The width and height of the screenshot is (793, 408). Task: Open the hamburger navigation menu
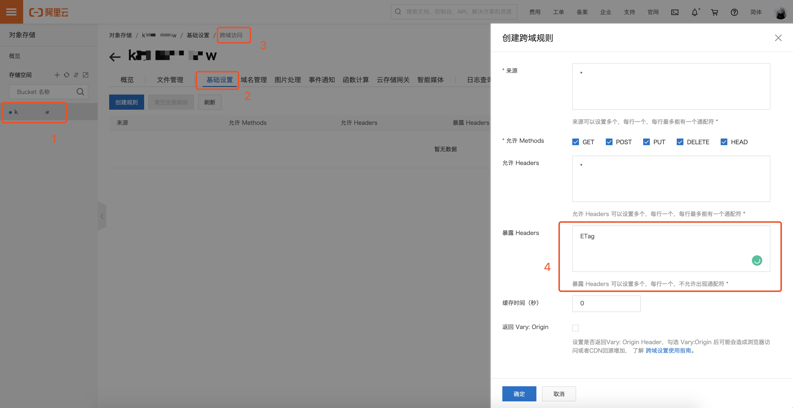click(11, 12)
